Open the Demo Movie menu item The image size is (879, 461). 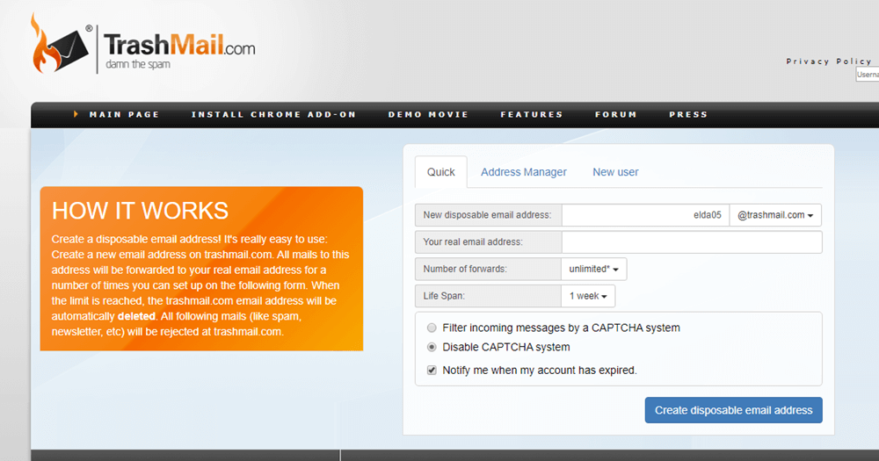(x=428, y=114)
